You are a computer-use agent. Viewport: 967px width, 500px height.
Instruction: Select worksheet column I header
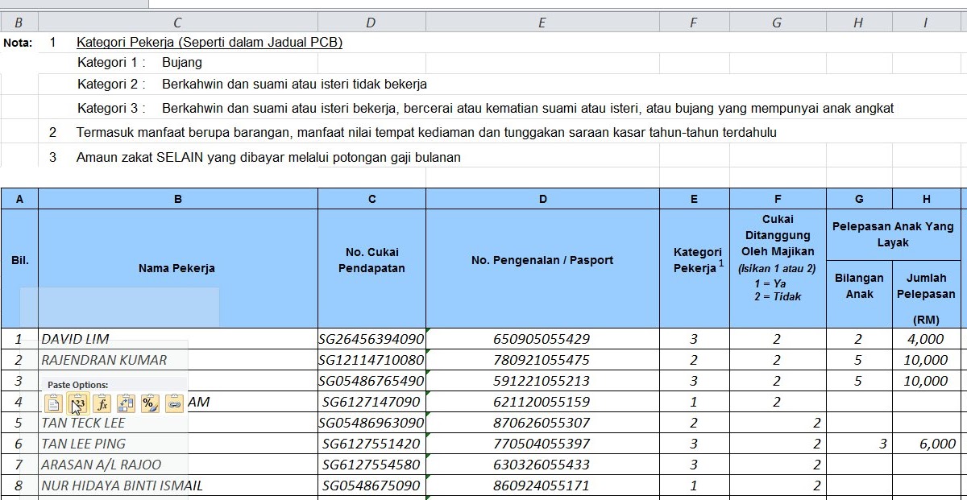pos(925,23)
